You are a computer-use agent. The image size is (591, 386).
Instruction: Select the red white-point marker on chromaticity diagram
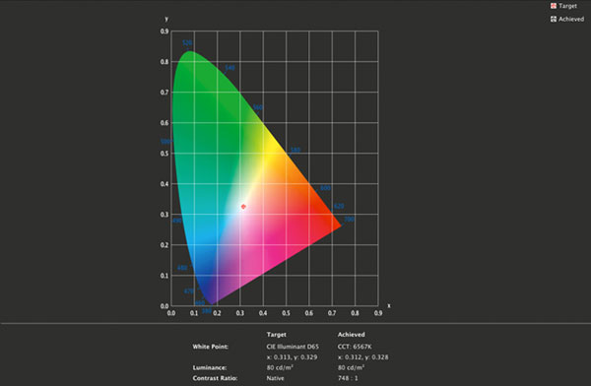pyautogui.click(x=243, y=206)
